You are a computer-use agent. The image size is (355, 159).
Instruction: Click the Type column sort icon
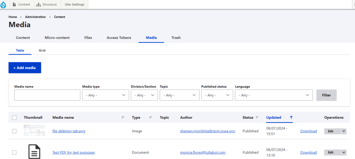coord(151,118)
